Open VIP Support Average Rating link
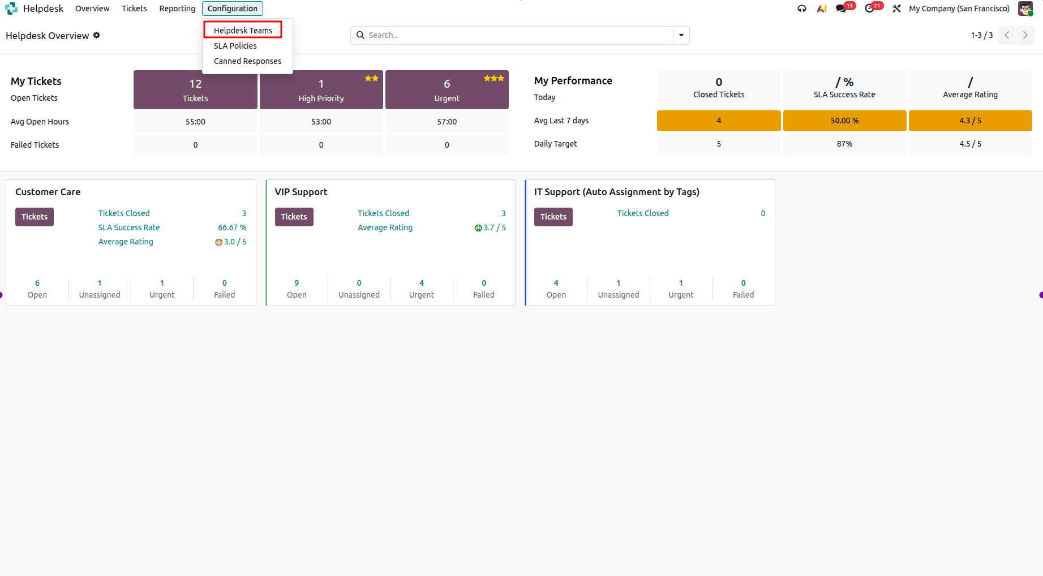 [385, 227]
